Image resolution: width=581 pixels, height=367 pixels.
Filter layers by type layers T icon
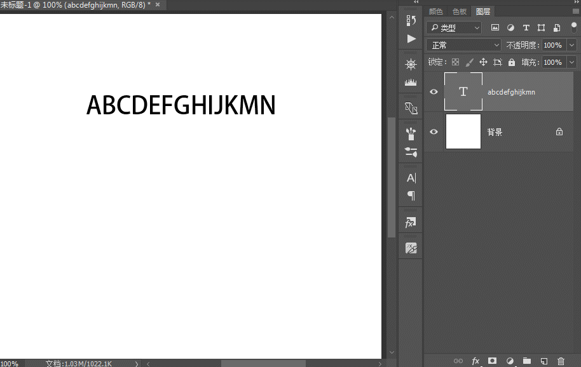pos(526,27)
